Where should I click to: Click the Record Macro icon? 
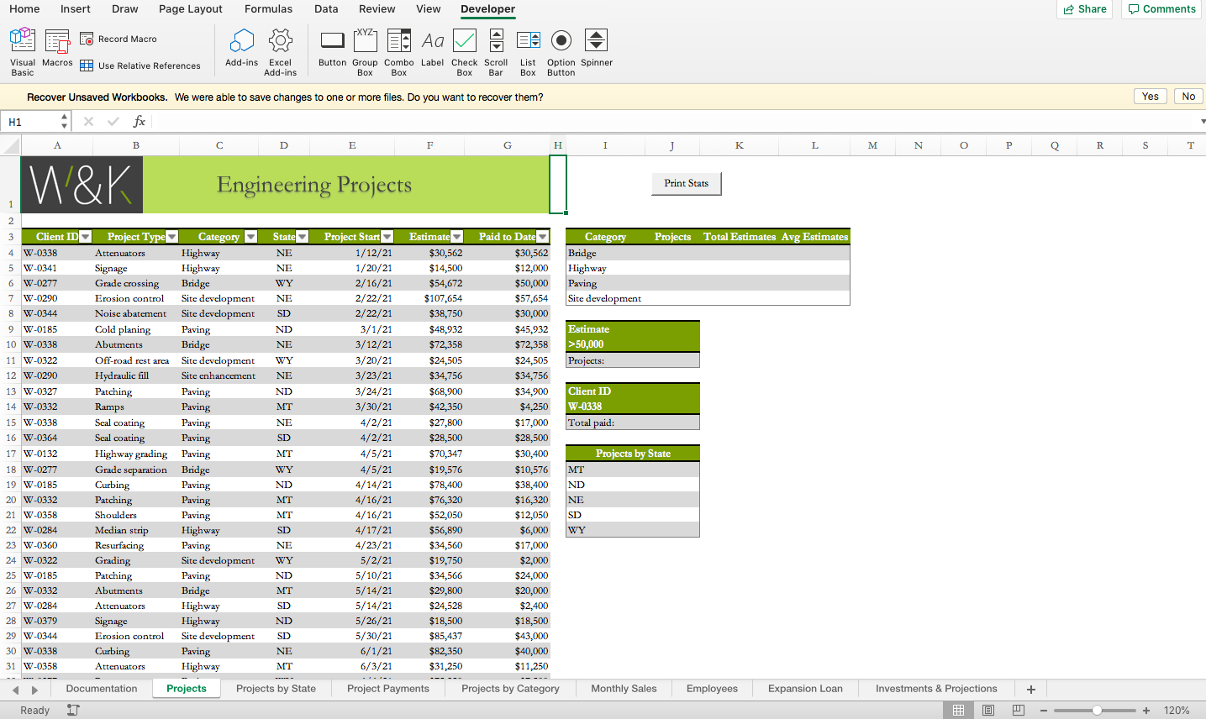point(87,39)
